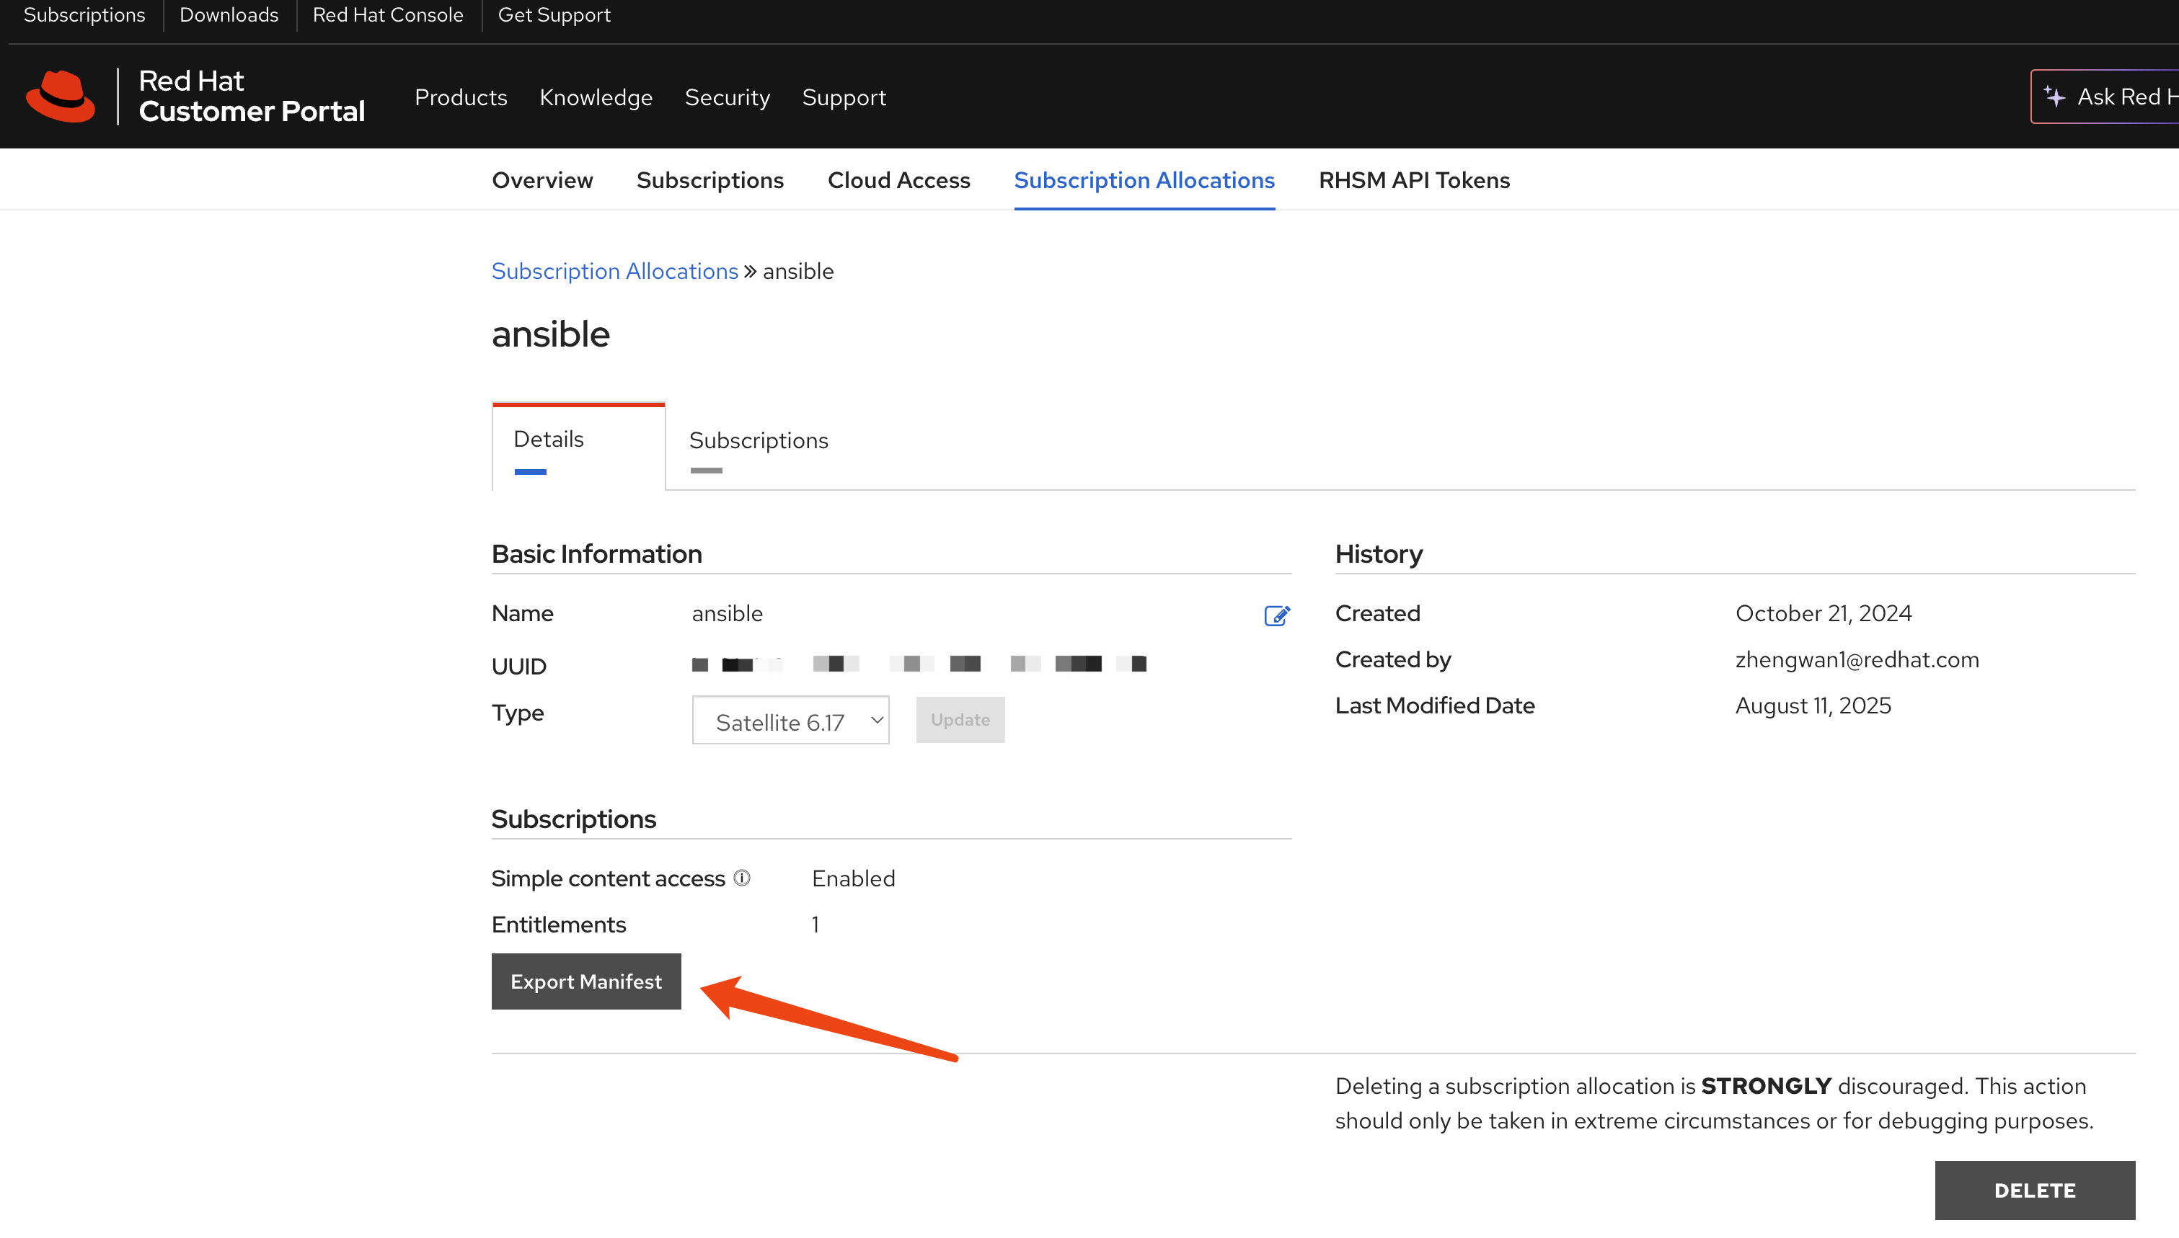Open the Products navigation menu
The height and width of the screenshot is (1238, 2179).
point(460,98)
